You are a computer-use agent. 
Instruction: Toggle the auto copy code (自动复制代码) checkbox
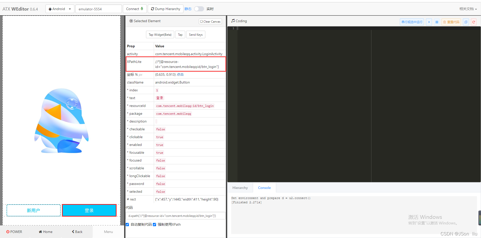(x=127, y=224)
